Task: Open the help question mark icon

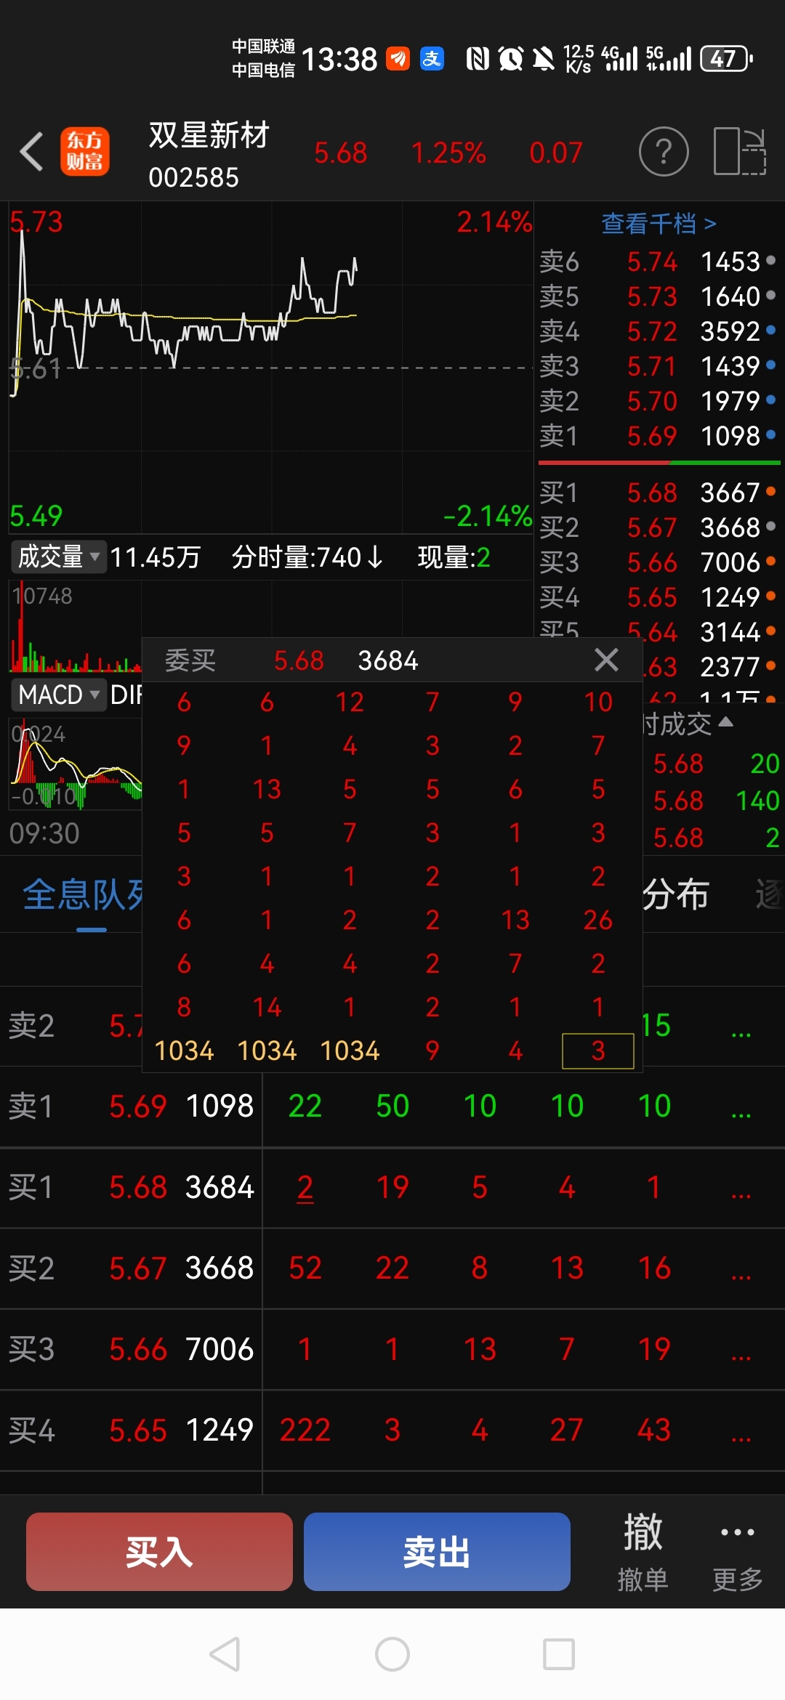Action: [663, 152]
